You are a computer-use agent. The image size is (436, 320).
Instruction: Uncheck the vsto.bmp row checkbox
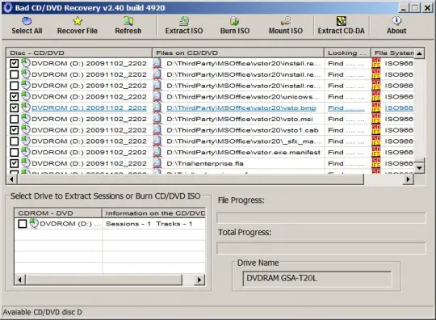pyautogui.click(x=15, y=108)
